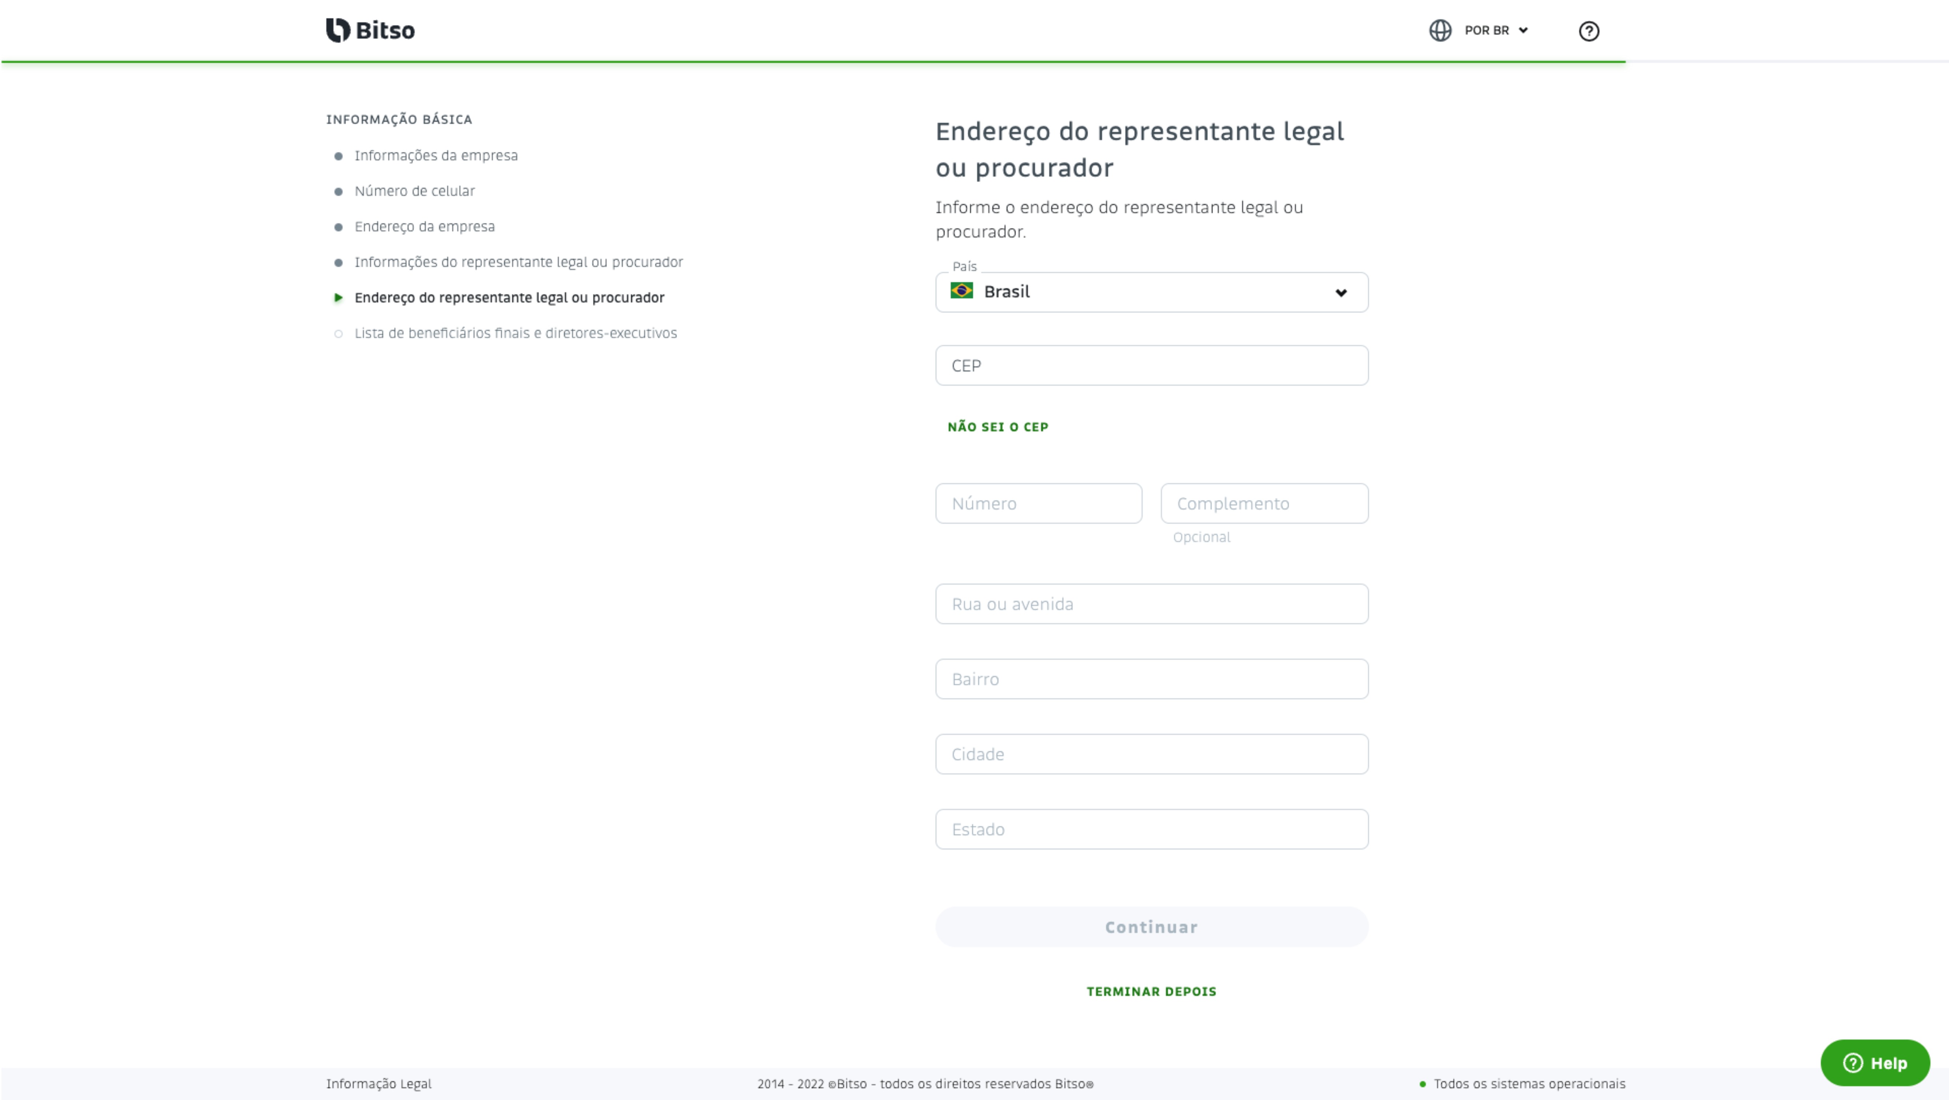This screenshot has width=1949, height=1100.
Task: Click the Opcional hint text
Action: 1201,537
